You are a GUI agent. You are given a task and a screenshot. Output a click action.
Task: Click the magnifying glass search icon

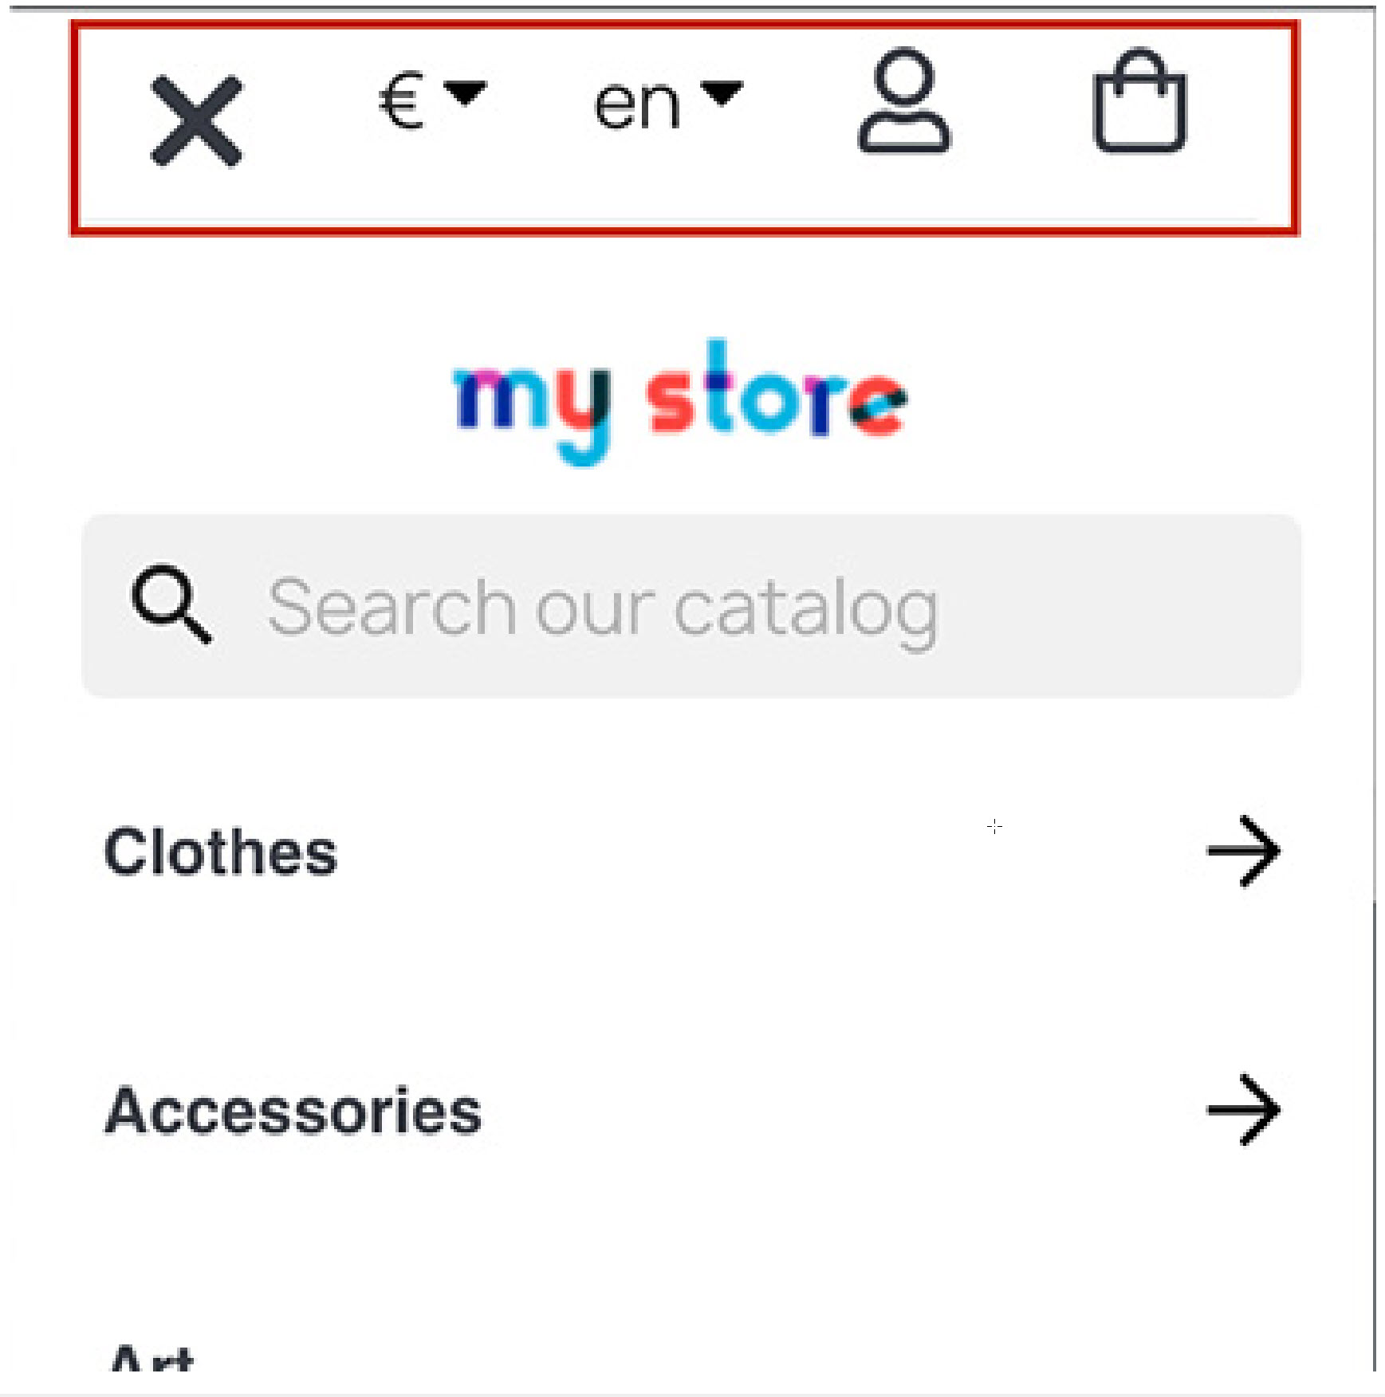pyautogui.click(x=171, y=604)
